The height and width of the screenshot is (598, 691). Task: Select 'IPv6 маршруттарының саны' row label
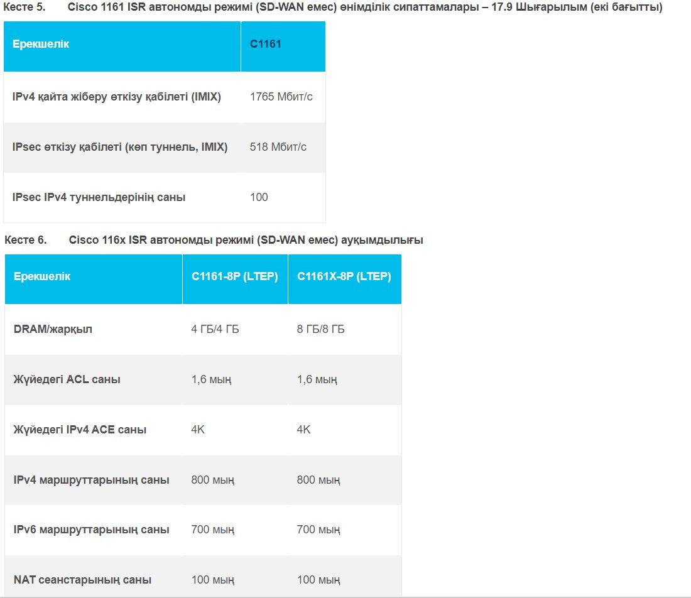[91, 530]
